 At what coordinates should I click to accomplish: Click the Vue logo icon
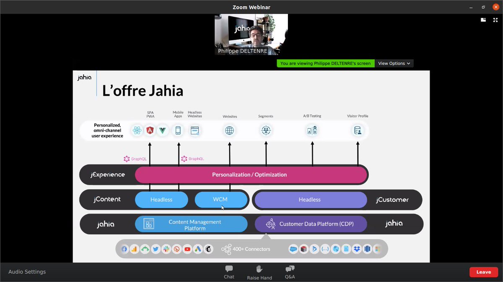pyautogui.click(x=163, y=131)
